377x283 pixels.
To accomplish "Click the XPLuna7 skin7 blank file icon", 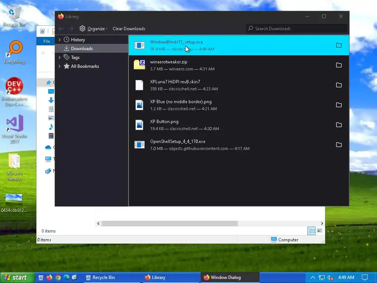I will 140,85.
